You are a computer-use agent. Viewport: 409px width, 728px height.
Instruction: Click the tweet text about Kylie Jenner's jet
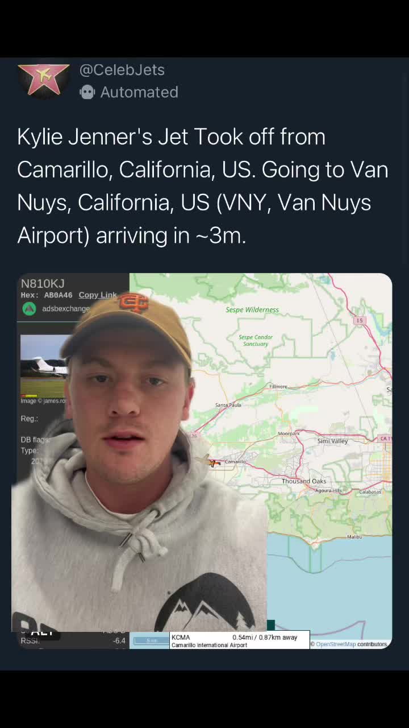point(202,186)
